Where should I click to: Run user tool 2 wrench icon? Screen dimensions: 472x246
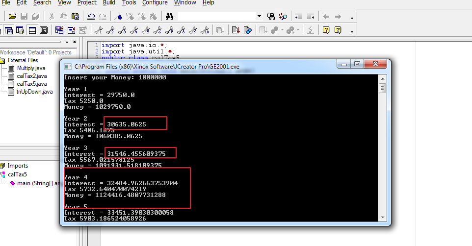[110, 30]
